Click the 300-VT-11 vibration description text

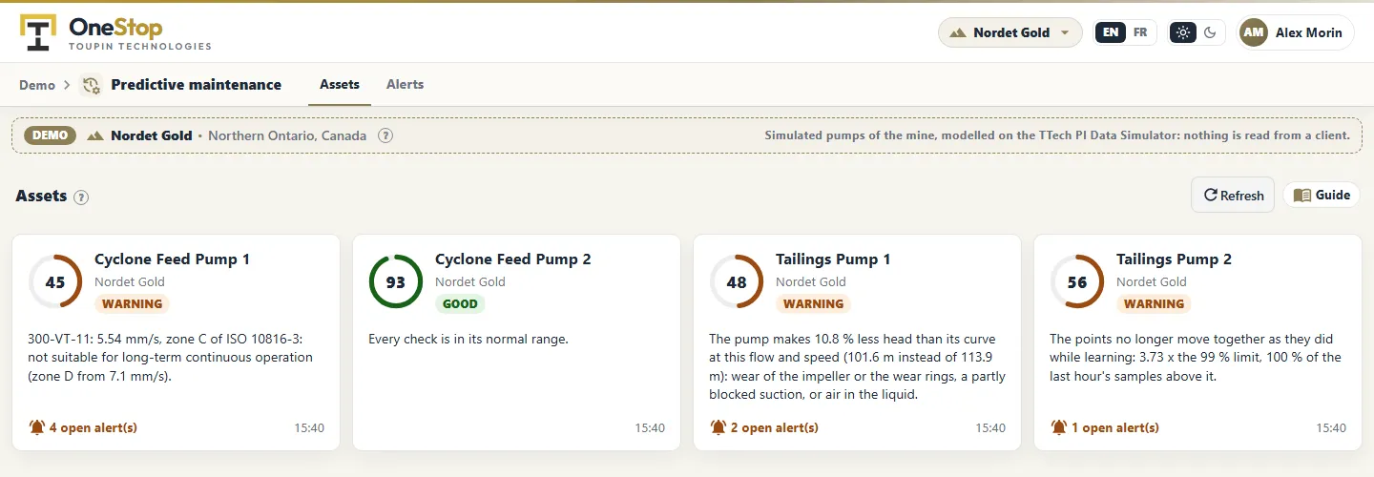[171, 358]
